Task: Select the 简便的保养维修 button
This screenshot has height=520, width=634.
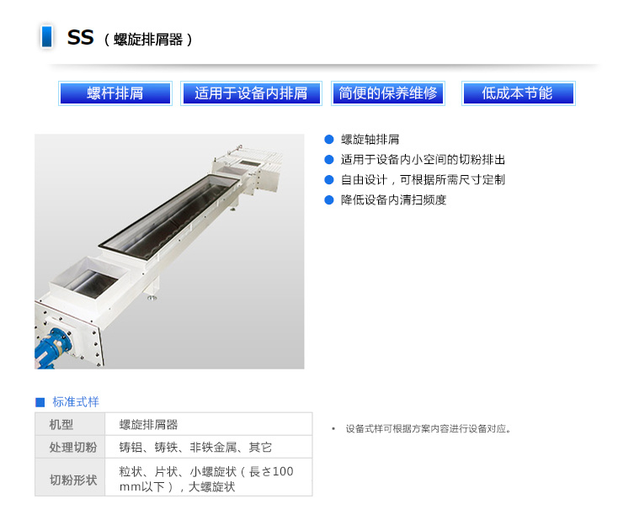Action: click(388, 93)
